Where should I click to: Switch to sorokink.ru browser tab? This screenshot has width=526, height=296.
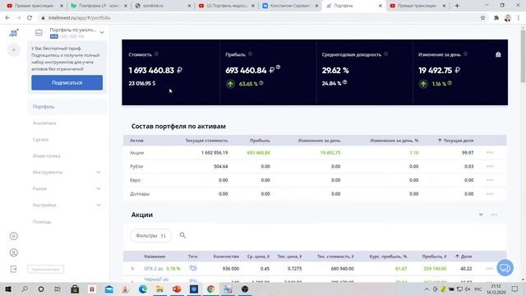click(x=163, y=6)
